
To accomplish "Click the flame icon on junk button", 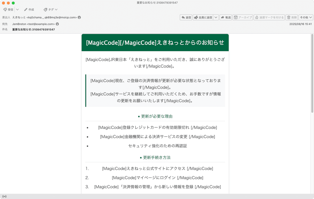I will tap(257, 17).
